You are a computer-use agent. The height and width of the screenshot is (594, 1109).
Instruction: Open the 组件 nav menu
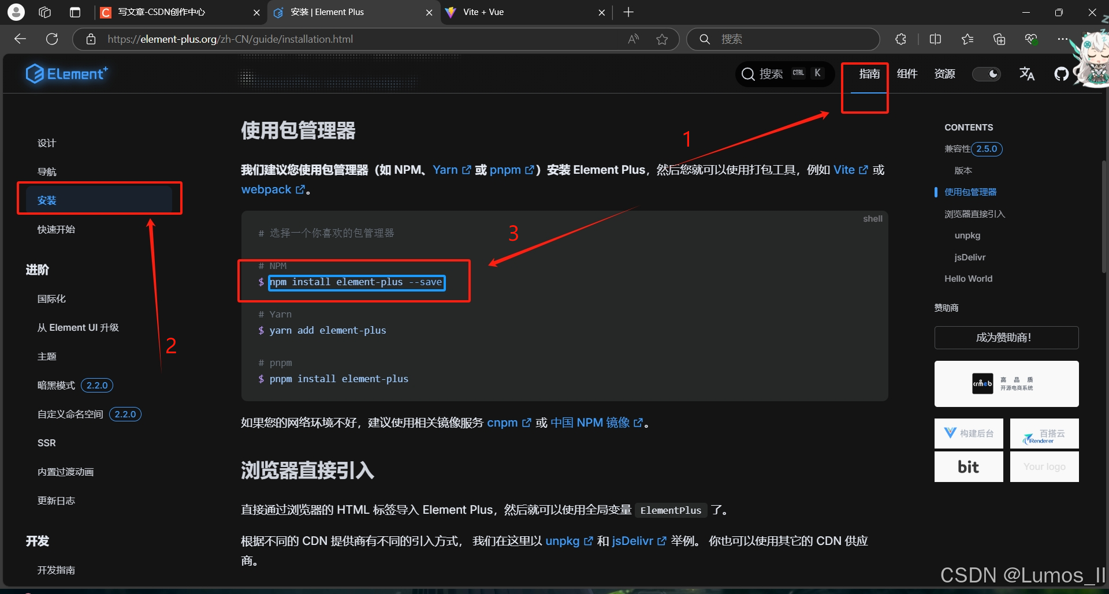[x=907, y=74]
